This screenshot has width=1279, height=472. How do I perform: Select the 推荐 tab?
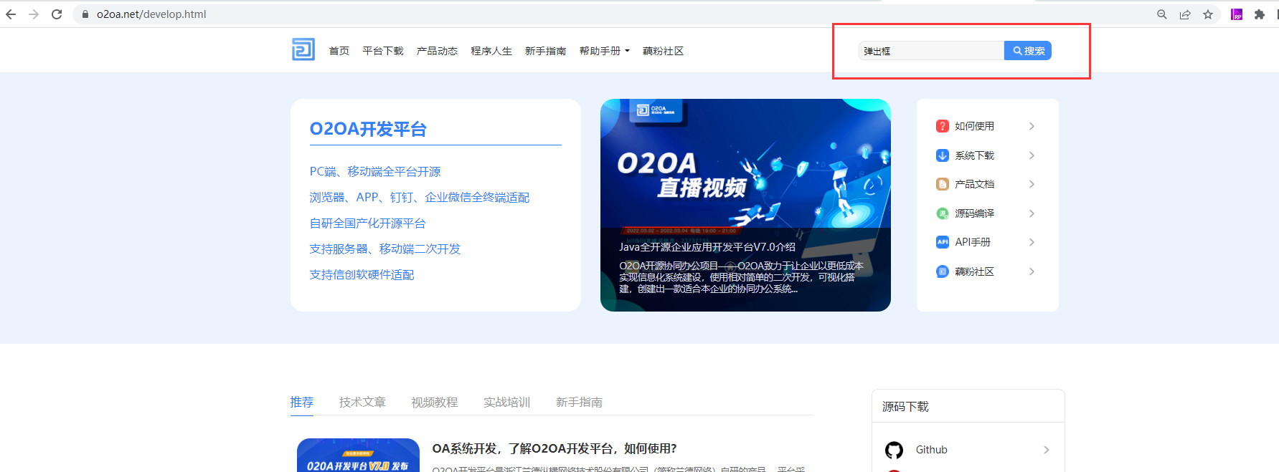(302, 403)
